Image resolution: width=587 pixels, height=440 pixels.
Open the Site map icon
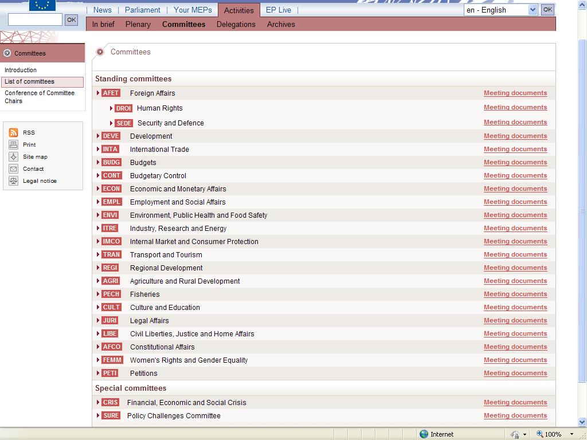click(13, 157)
